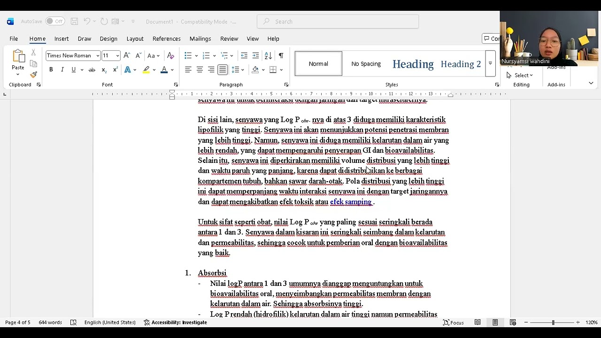Toggle Justify alignment

coord(223,70)
